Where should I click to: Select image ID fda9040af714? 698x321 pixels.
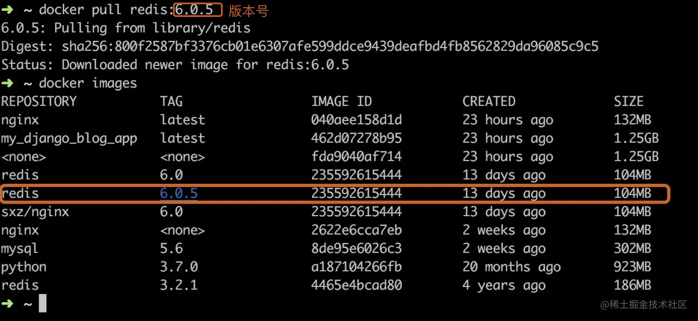357,157
